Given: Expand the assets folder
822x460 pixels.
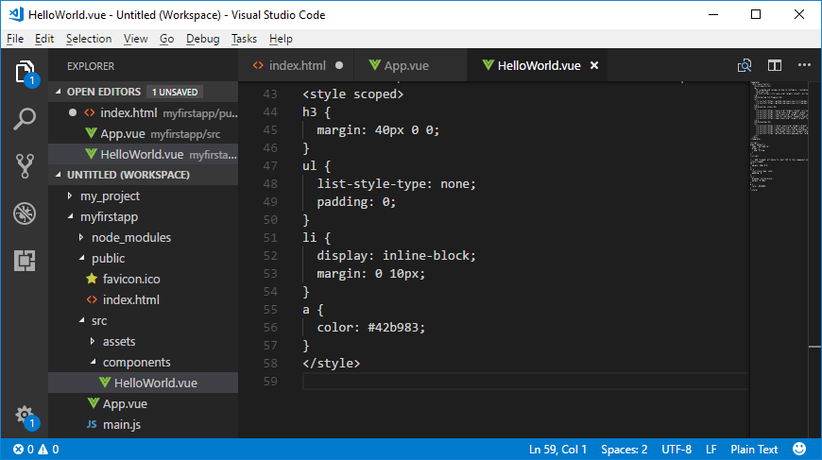Looking at the screenshot, I should pos(93,341).
